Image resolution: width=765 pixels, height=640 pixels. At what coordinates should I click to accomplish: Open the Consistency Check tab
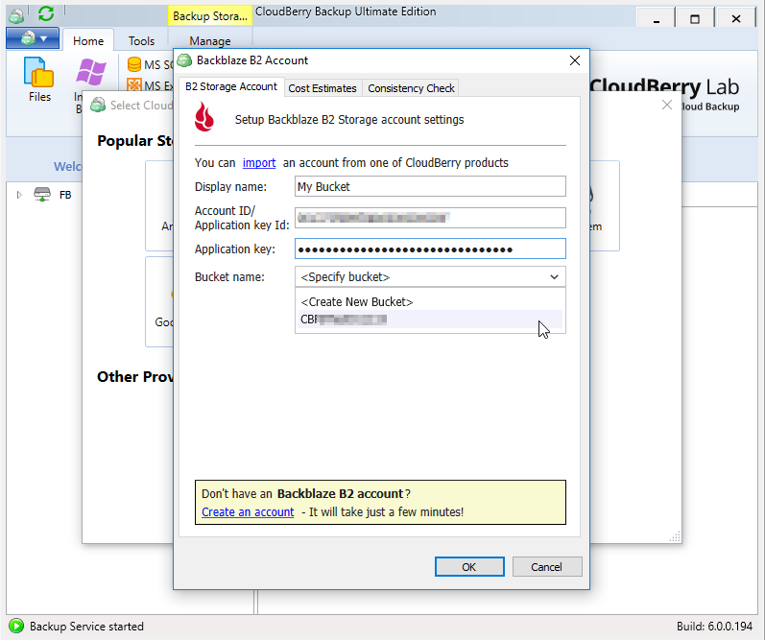(x=411, y=88)
